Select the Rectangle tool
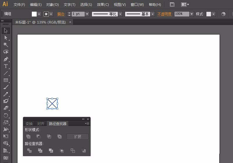Image resolution: width=233 pixels, height=163 pixels. [x=6, y=80]
